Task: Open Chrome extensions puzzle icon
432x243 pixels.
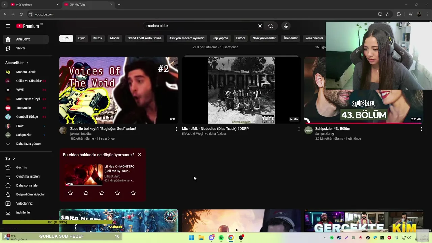Action: (399, 14)
